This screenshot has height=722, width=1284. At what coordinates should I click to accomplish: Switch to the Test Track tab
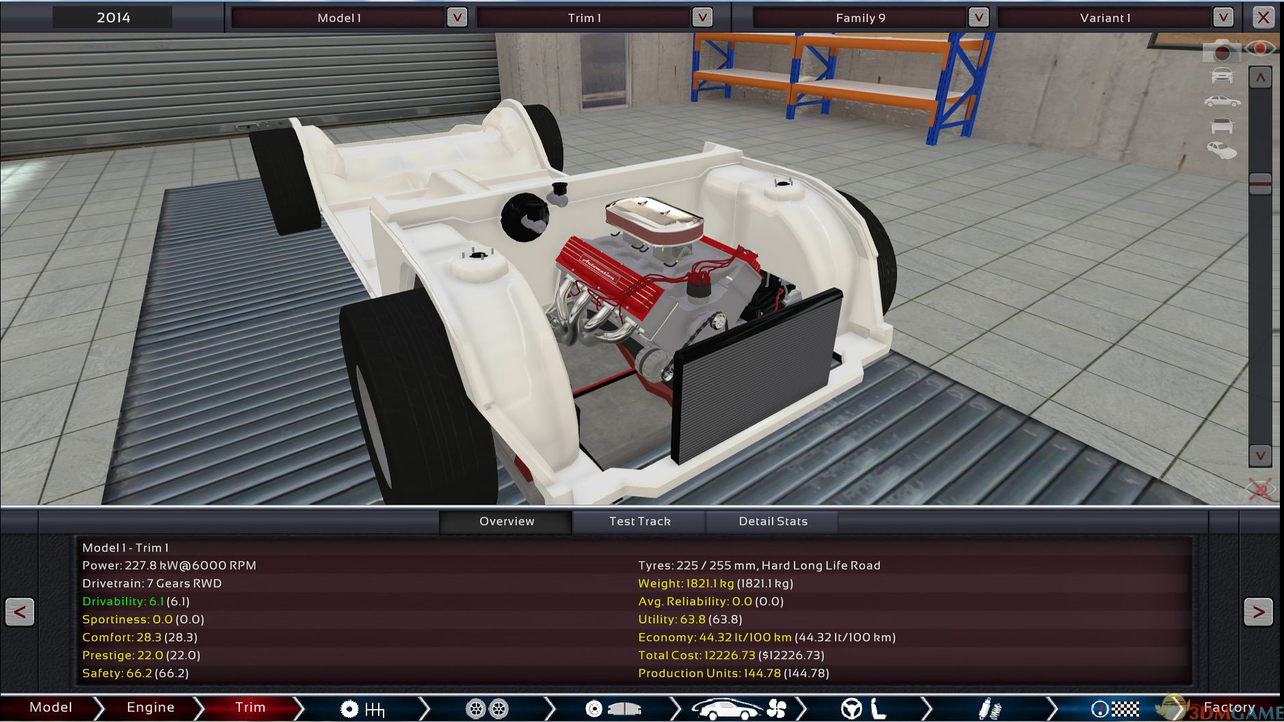point(639,521)
